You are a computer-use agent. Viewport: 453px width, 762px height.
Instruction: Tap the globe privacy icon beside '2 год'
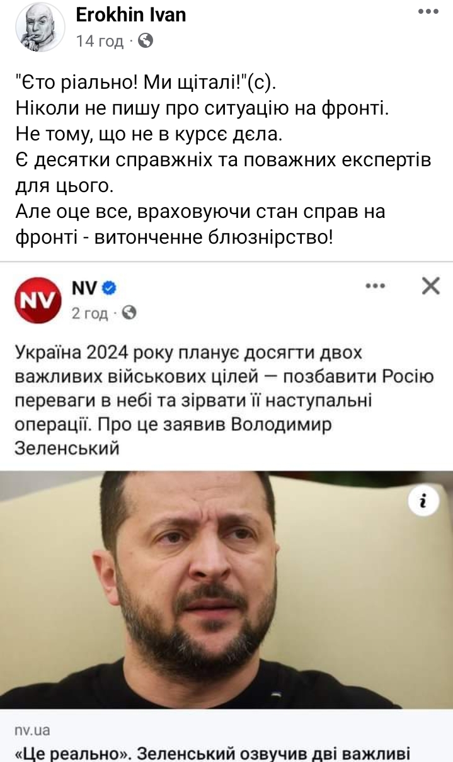click(129, 312)
